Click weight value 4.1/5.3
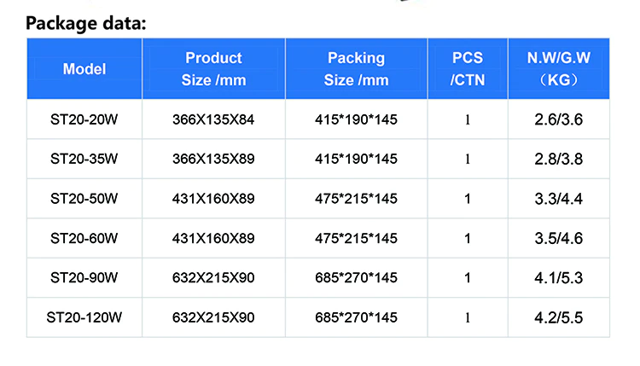The height and width of the screenshot is (366, 640). pos(558,277)
